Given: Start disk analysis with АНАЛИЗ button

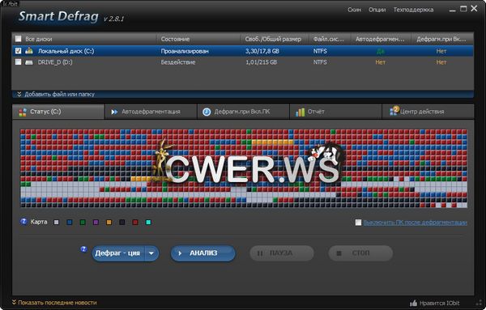Looking at the screenshot, I should pos(203,253).
